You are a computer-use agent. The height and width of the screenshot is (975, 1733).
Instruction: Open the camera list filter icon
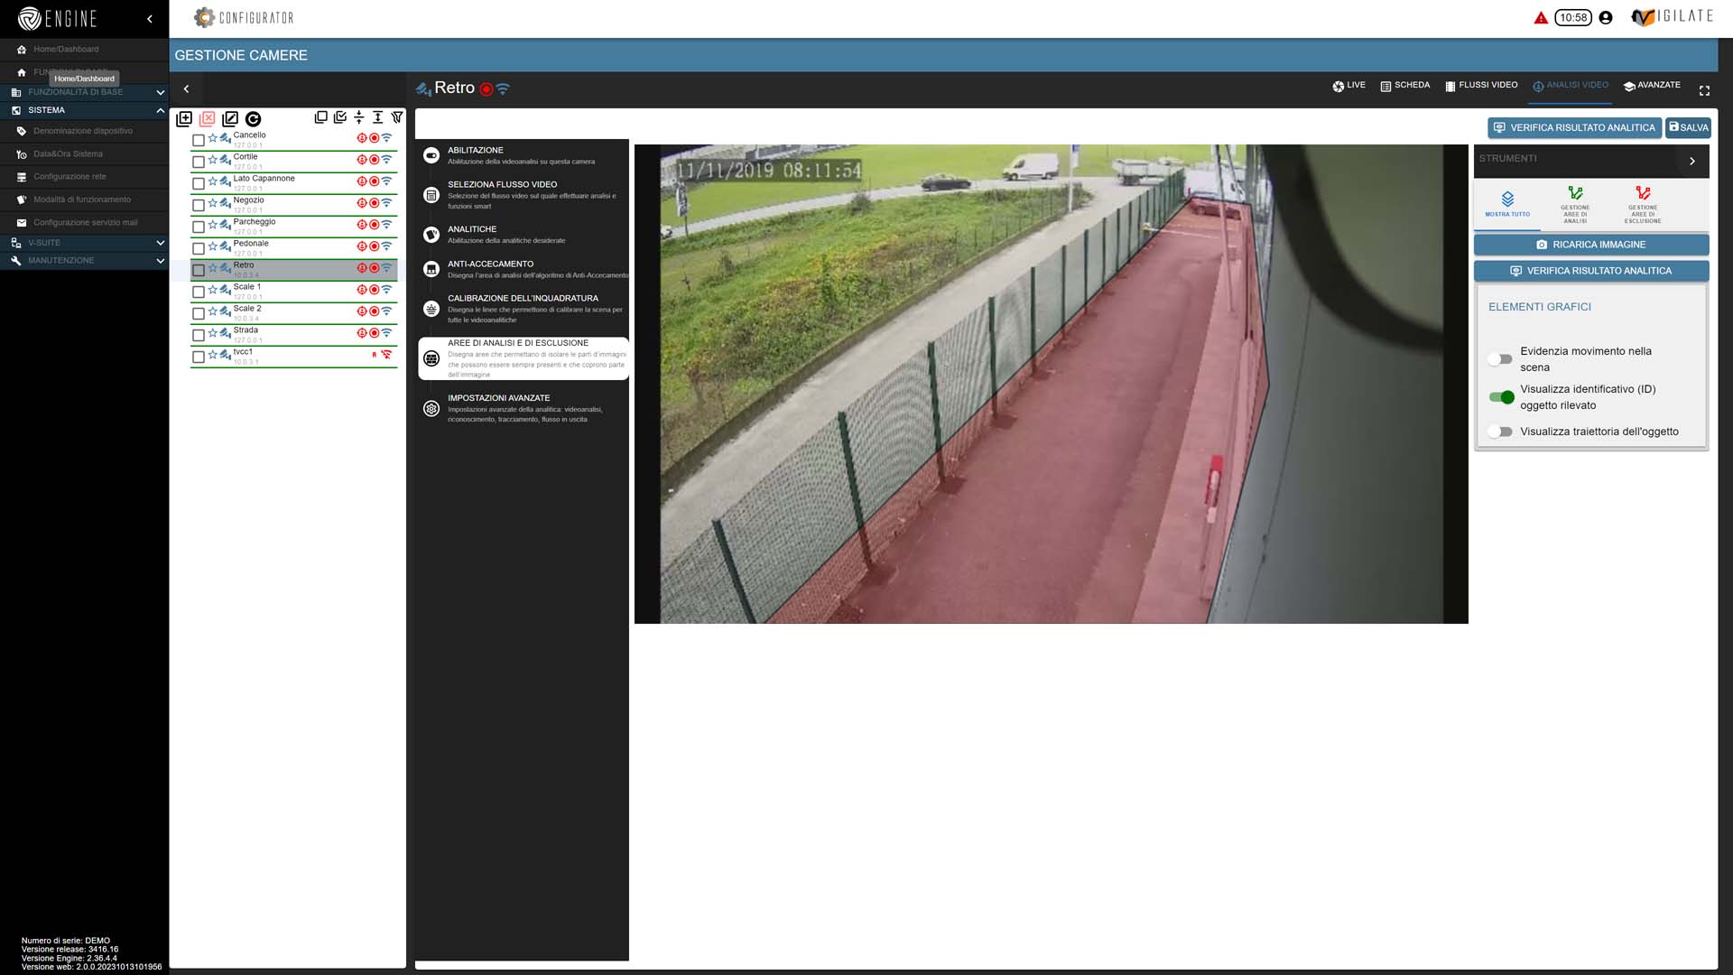(x=397, y=117)
